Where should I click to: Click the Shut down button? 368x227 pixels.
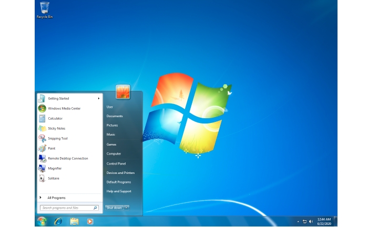(114, 208)
